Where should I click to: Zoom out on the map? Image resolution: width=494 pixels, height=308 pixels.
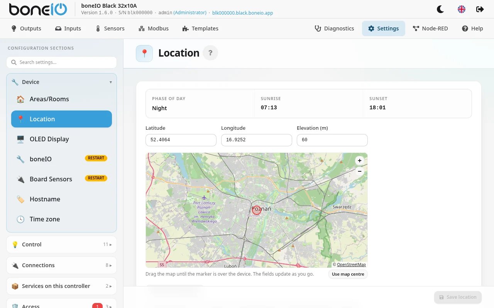[x=360, y=171]
